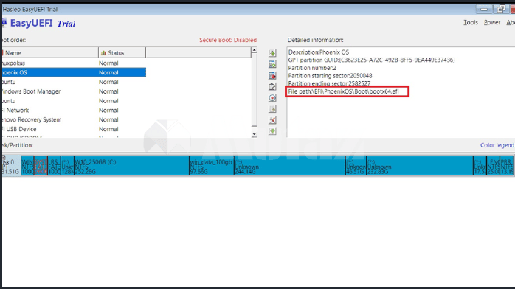Select the Phoenix OS boot entry
Screen dimensions: 515x289
pos(74,72)
